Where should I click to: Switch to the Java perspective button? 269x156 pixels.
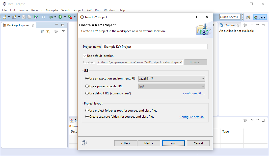pyautogui.click(x=260, y=17)
